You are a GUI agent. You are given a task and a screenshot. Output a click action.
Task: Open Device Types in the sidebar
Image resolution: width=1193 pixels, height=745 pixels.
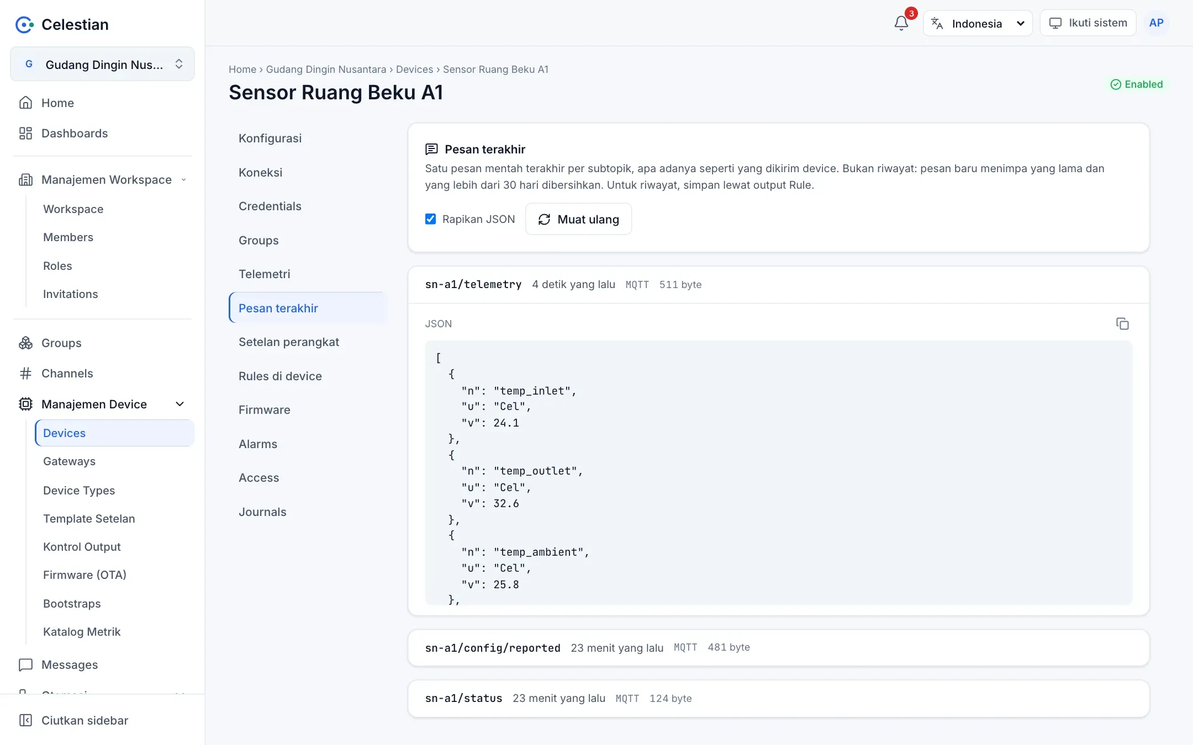114,491
